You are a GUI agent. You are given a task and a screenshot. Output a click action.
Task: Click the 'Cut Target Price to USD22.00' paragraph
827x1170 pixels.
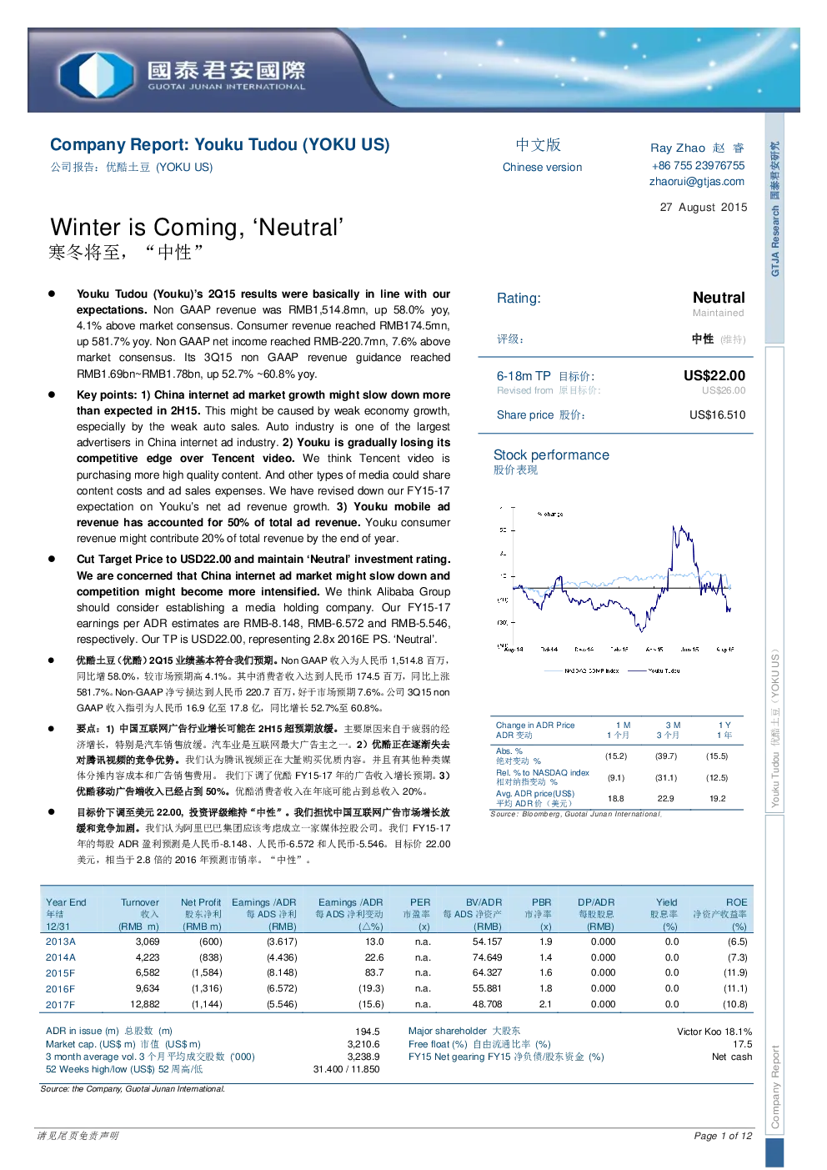pos(263,599)
